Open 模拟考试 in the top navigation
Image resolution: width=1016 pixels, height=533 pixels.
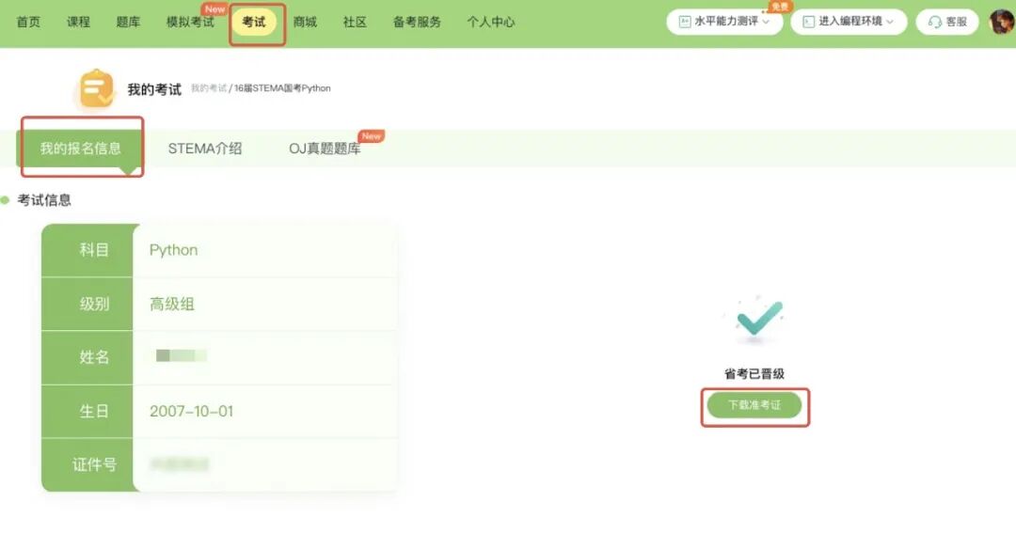point(190,22)
